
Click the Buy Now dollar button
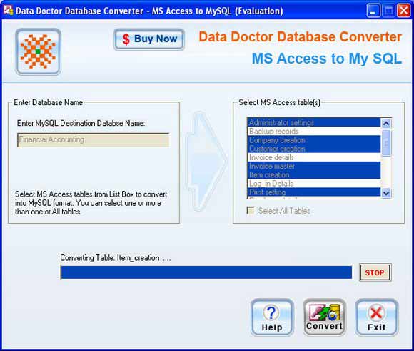[149, 39]
